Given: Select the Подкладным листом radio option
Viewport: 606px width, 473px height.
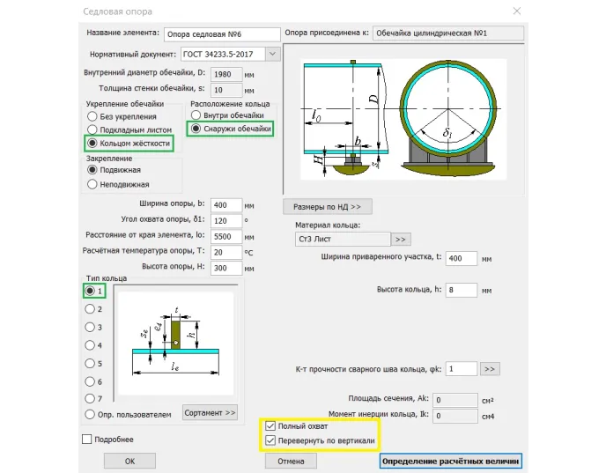Looking at the screenshot, I should [x=92, y=129].
